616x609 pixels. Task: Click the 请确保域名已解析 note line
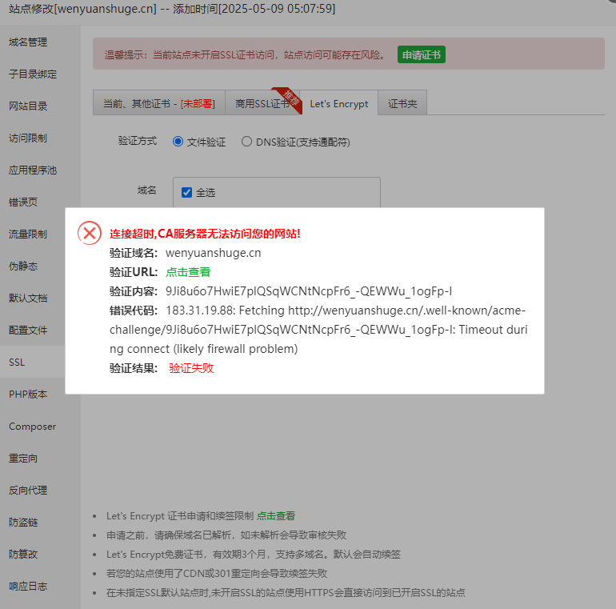[226, 535]
